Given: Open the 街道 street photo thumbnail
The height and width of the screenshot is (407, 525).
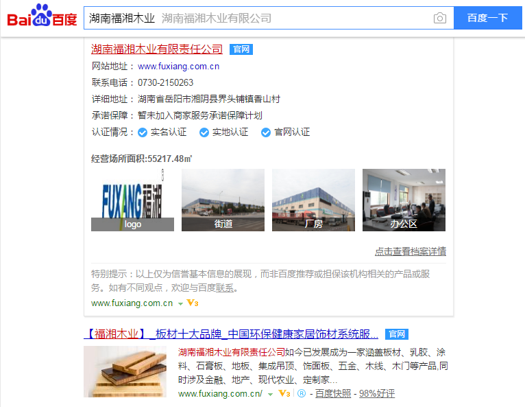Looking at the screenshot, I should click(223, 200).
